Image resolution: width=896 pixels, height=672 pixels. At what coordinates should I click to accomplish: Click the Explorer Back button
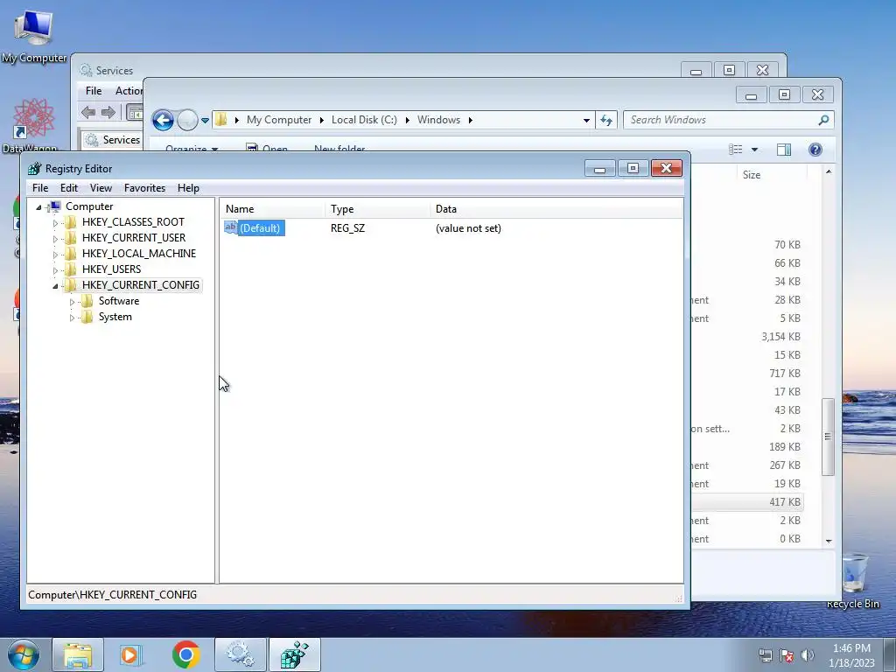pyautogui.click(x=163, y=120)
